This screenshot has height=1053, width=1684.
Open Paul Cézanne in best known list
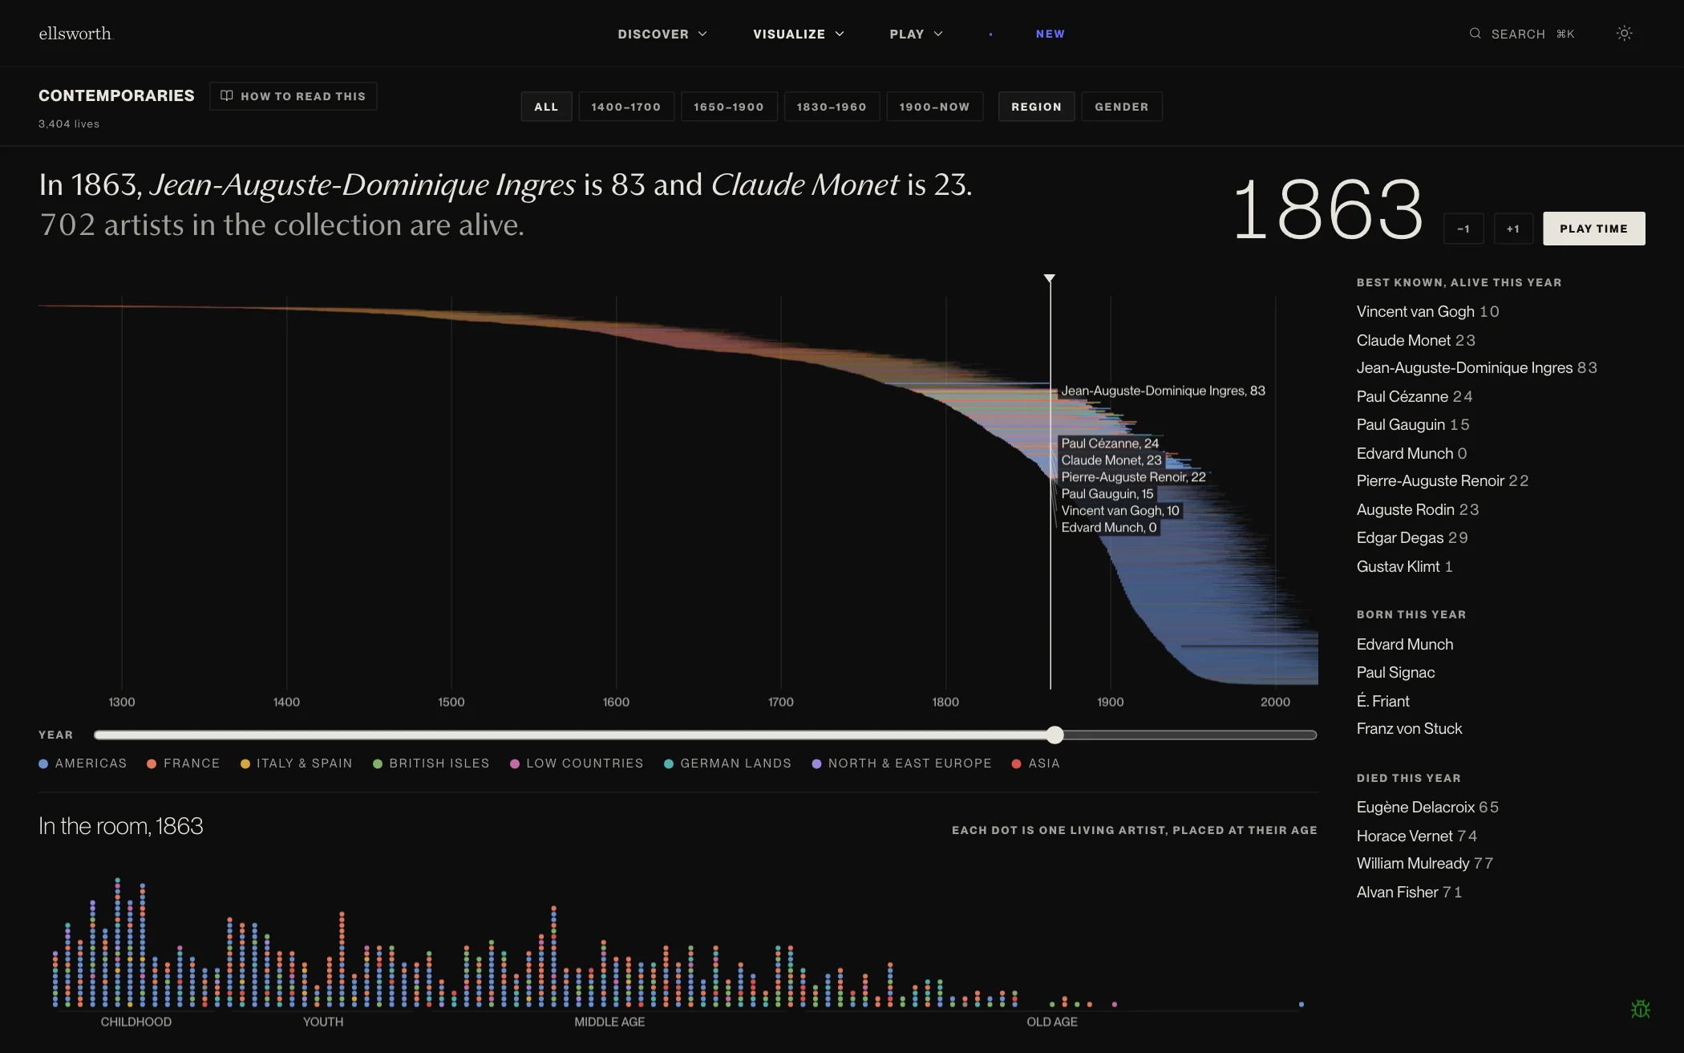(1414, 396)
